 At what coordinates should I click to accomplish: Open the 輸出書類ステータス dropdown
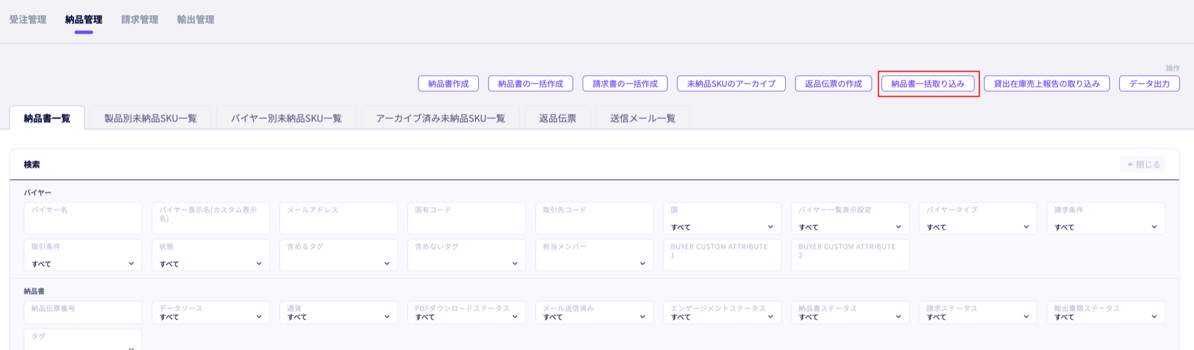(x=1106, y=312)
